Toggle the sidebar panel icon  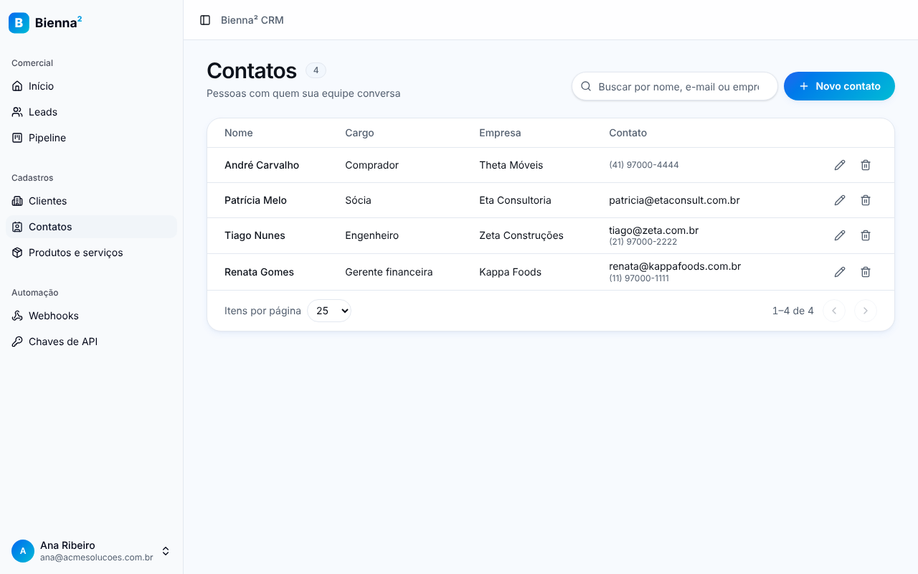click(x=205, y=20)
